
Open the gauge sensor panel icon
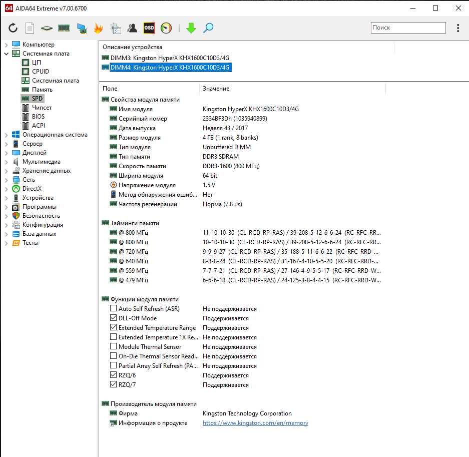(x=166, y=28)
